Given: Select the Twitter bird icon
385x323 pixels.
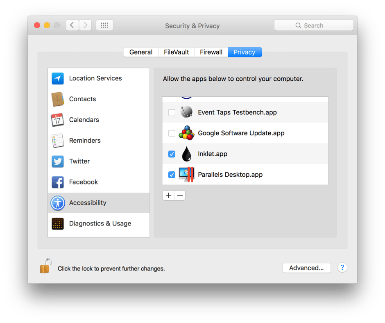Looking at the screenshot, I should tap(58, 161).
